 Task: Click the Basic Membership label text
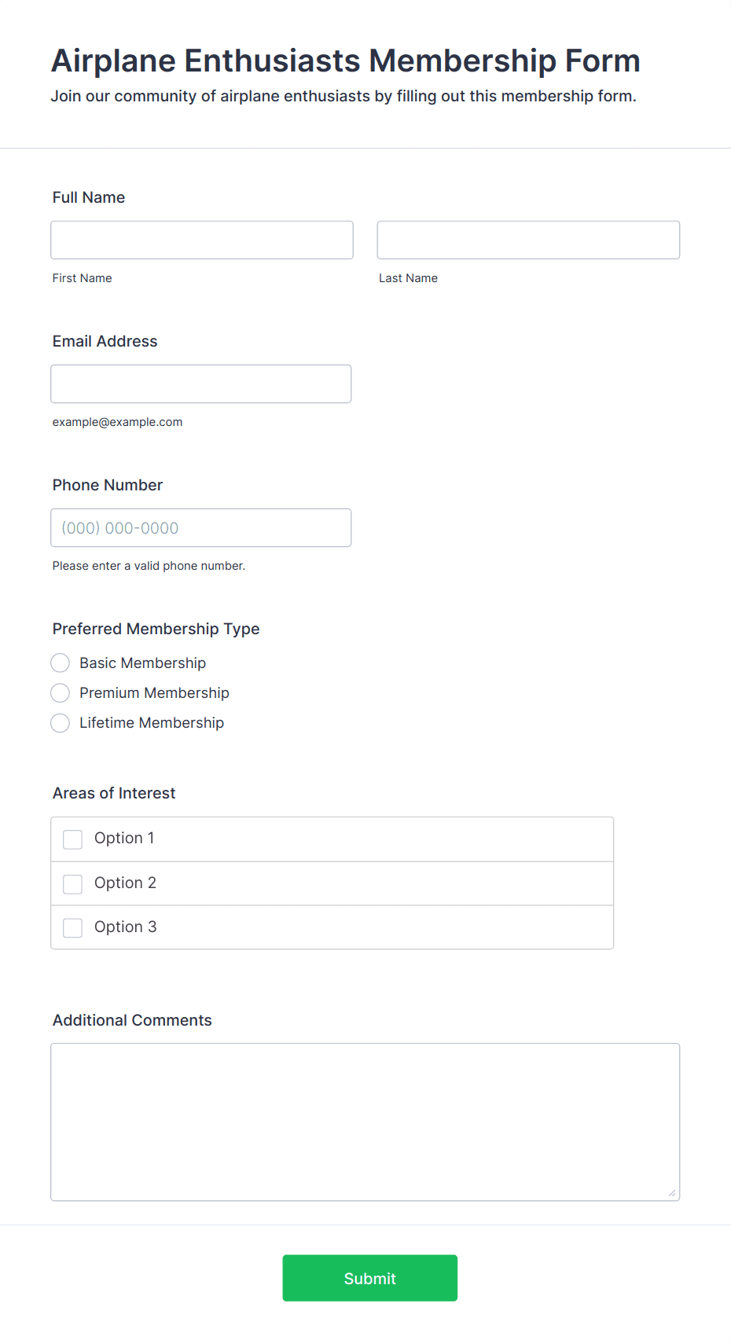(x=143, y=663)
